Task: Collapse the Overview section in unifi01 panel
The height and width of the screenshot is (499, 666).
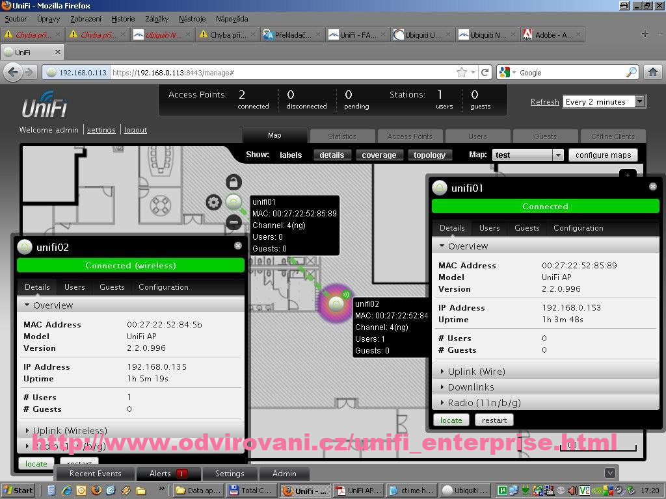Action: [x=546, y=246]
